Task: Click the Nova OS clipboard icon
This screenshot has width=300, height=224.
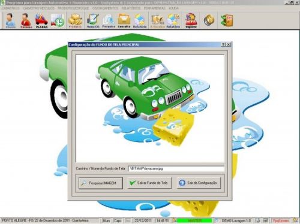Action: [93, 20]
